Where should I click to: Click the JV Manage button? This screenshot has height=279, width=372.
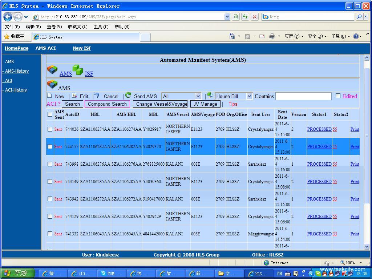point(205,104)
